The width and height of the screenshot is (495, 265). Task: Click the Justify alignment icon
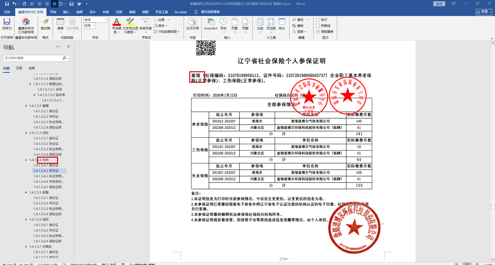point(54,4)
